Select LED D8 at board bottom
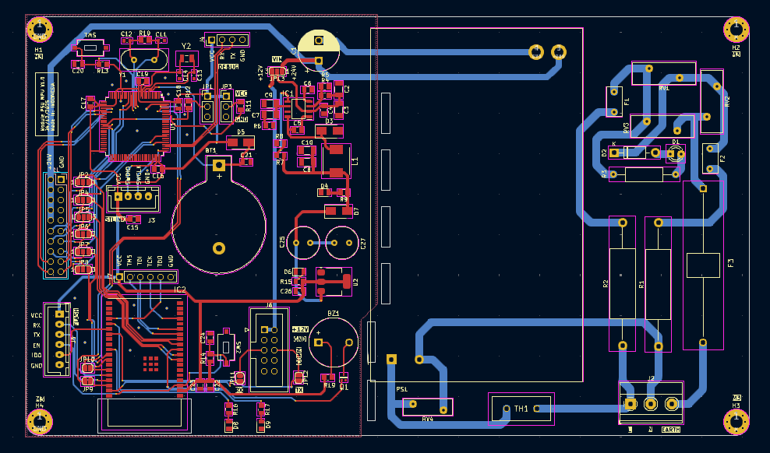770x453 pixels. point(229,426)
